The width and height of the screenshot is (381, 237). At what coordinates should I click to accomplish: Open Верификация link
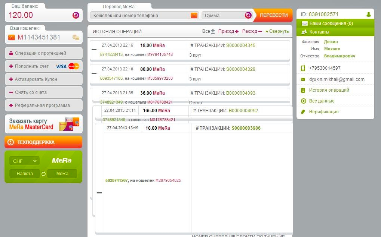324,112
